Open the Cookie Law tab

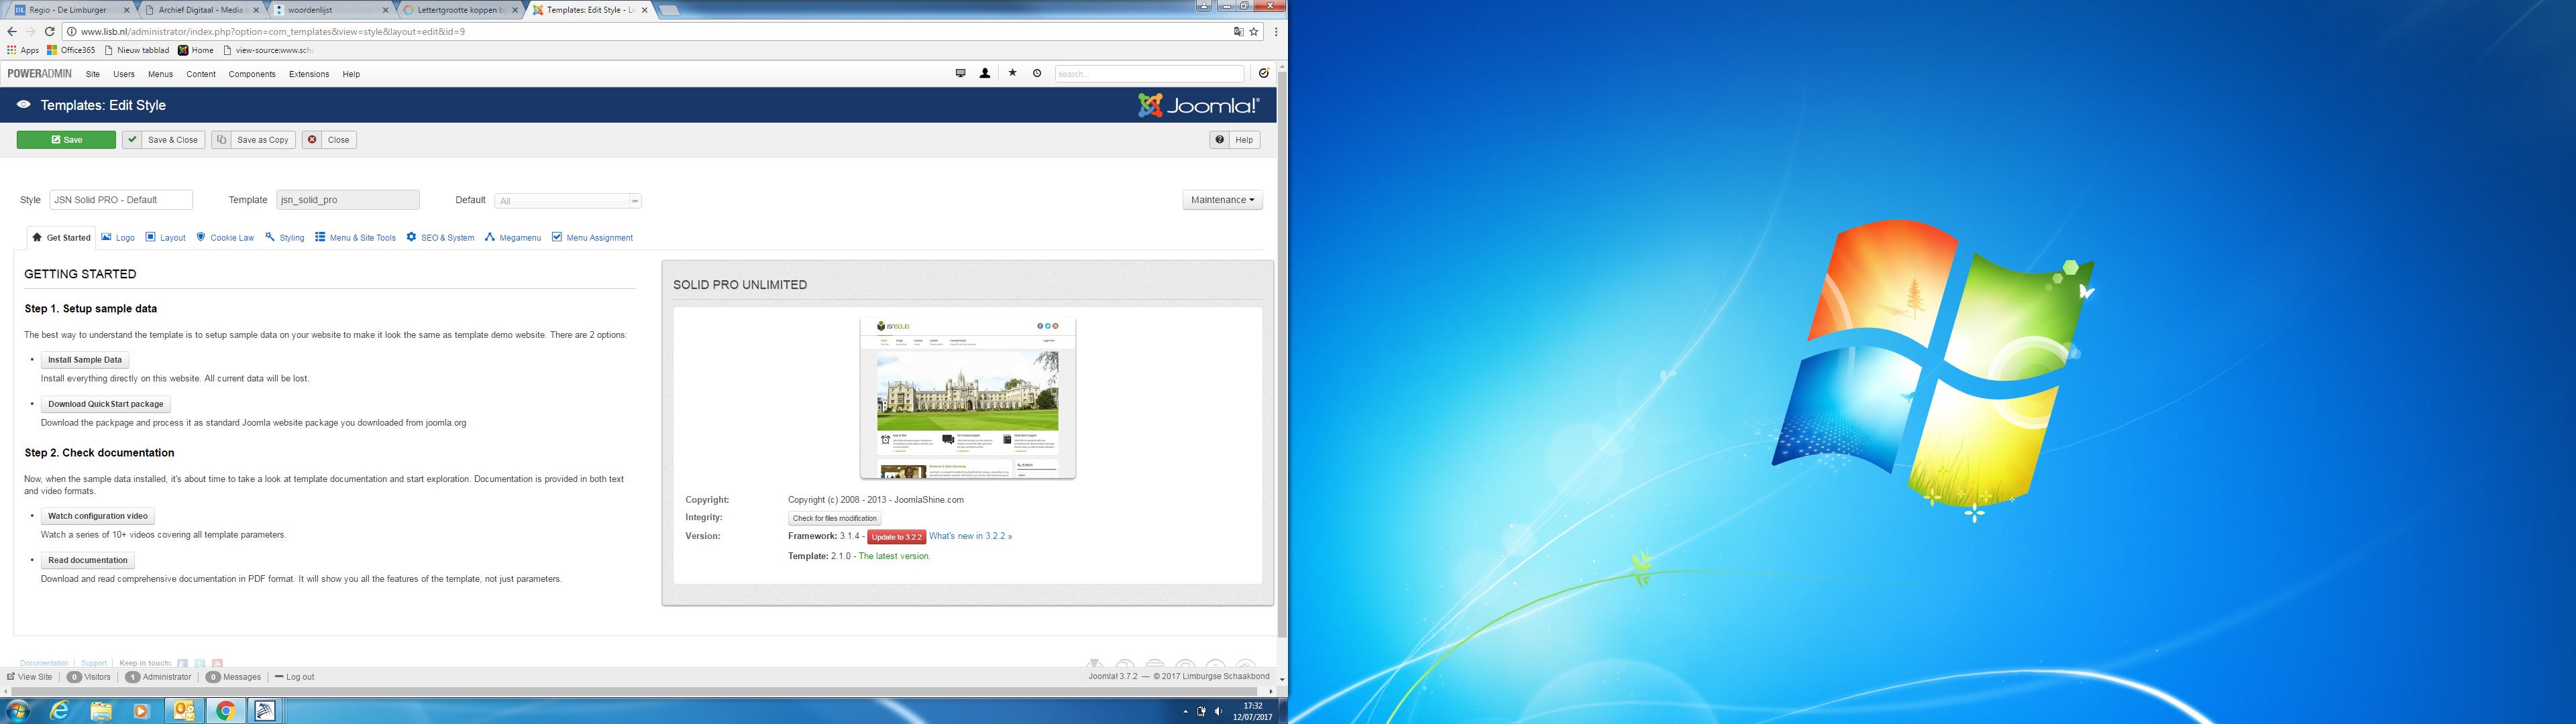(x=225, y=237)
